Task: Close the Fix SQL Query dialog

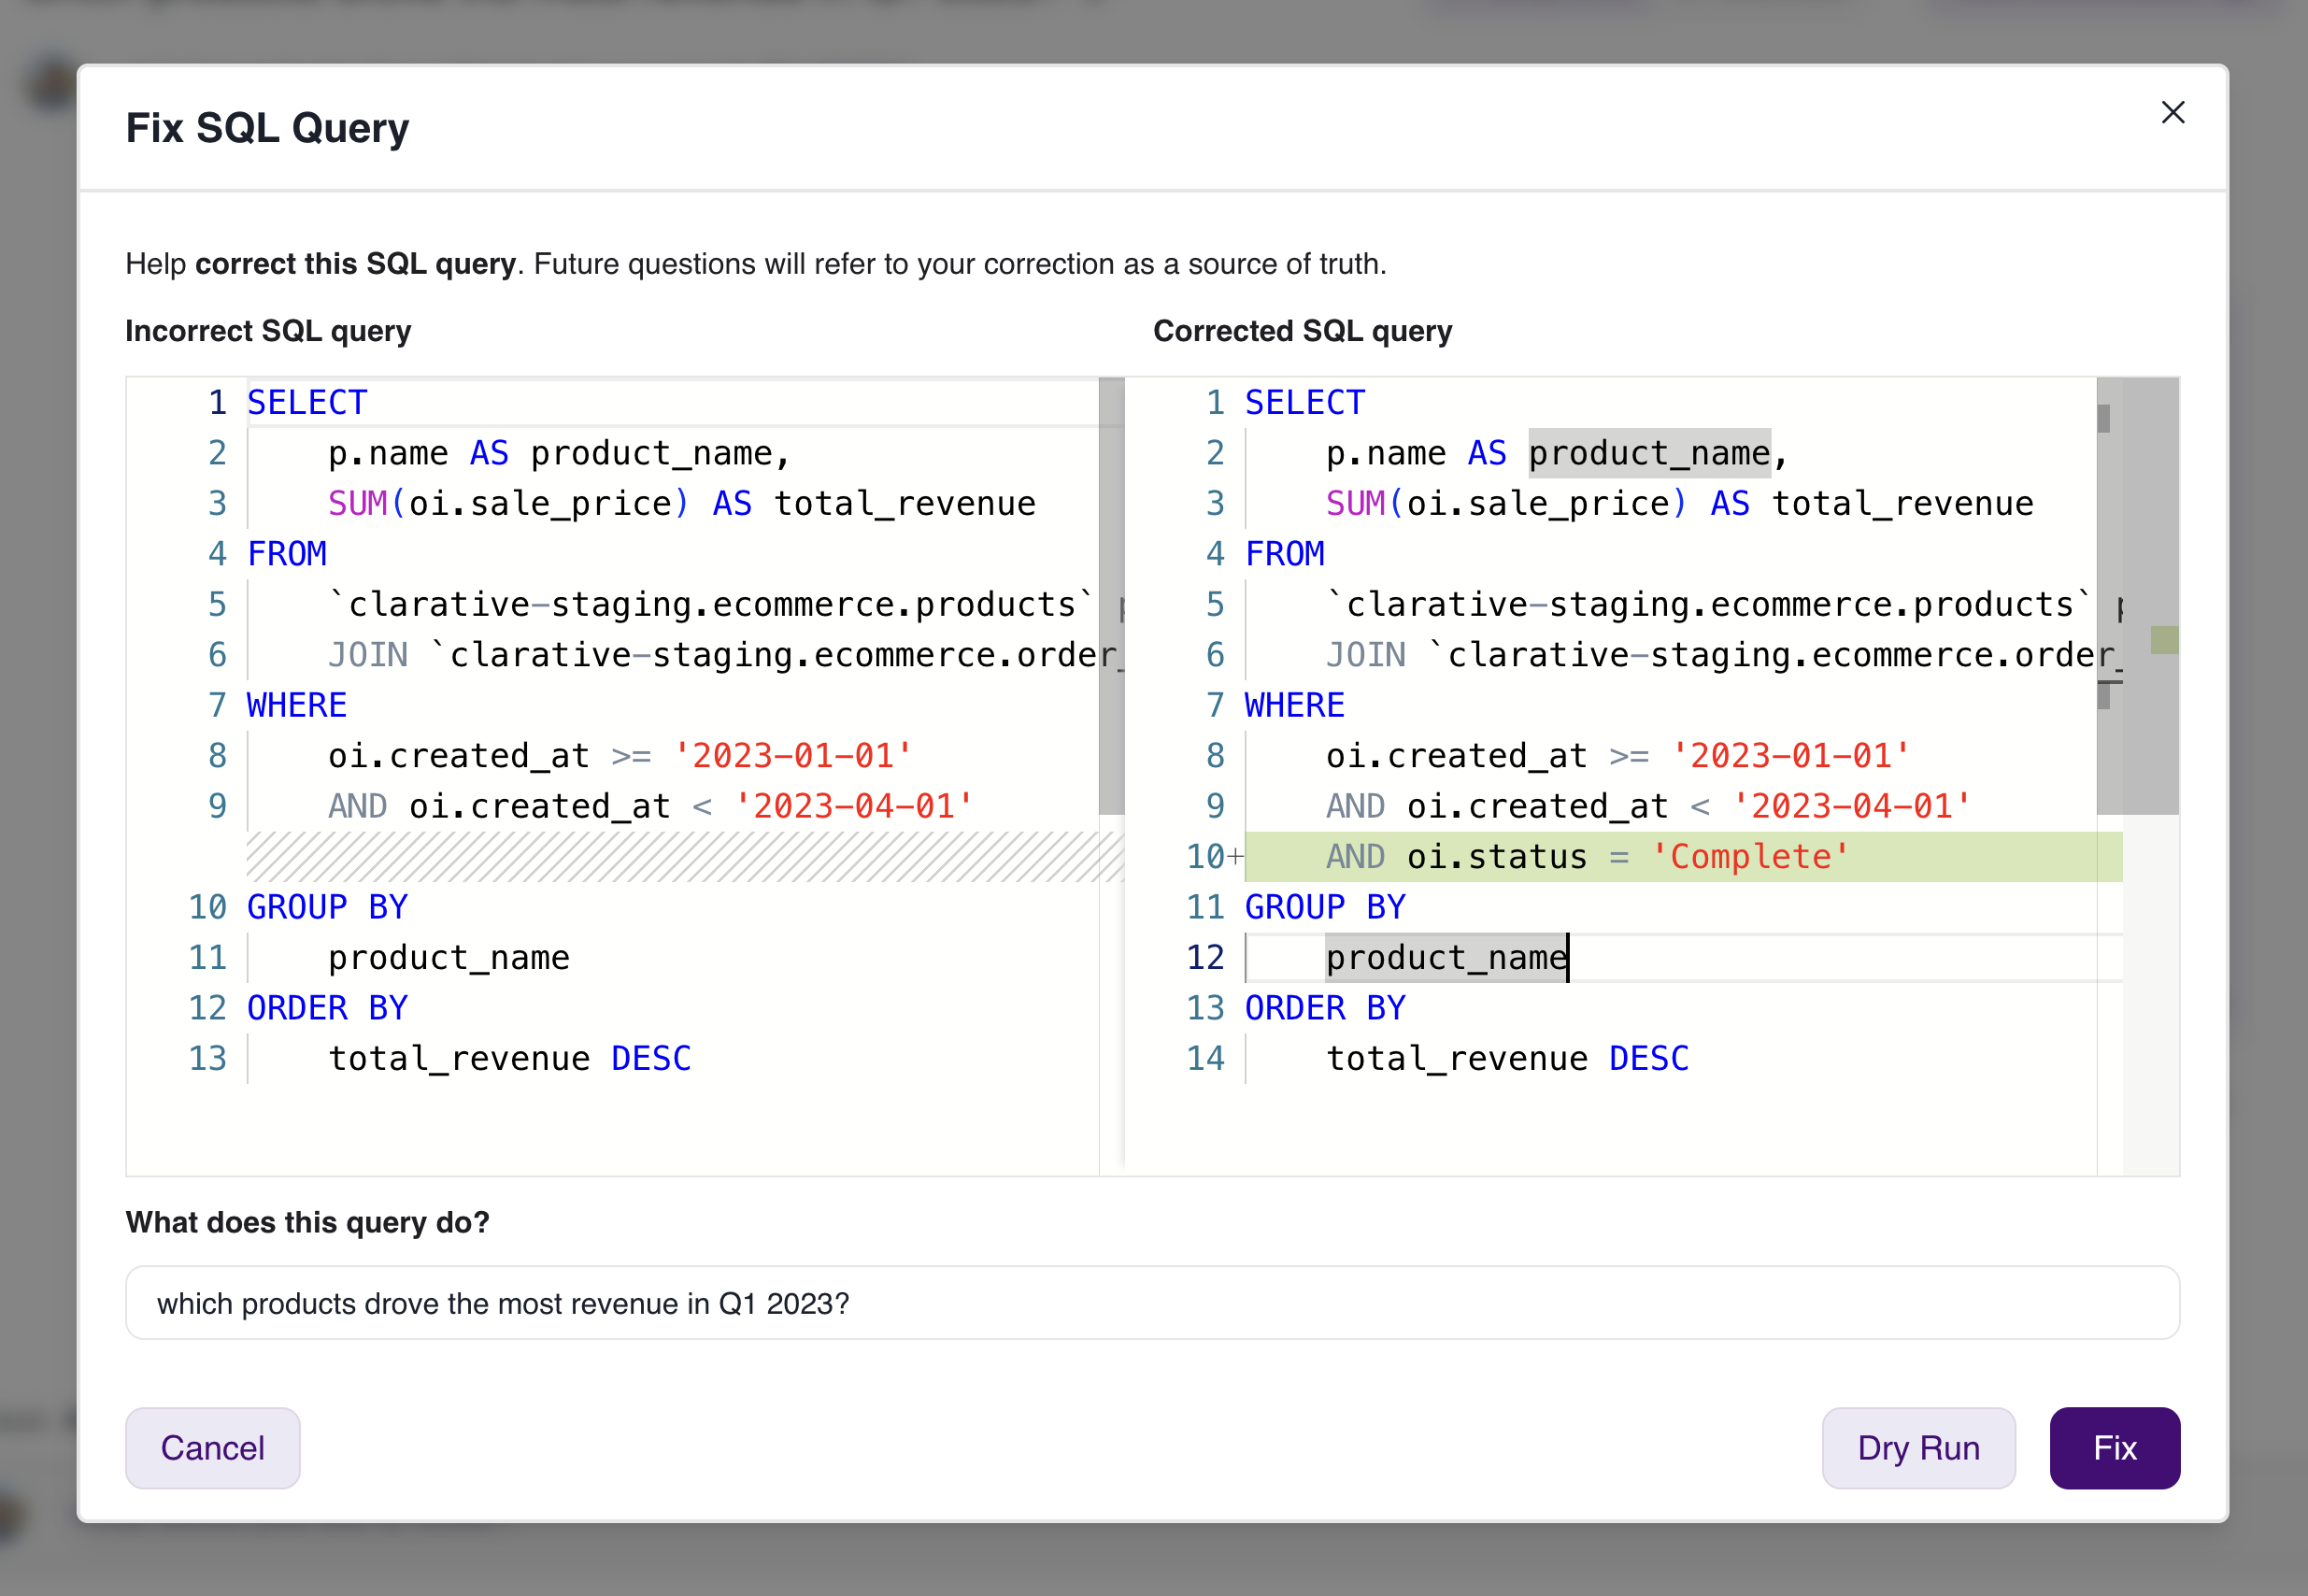Action: [x=2172, y=112]
